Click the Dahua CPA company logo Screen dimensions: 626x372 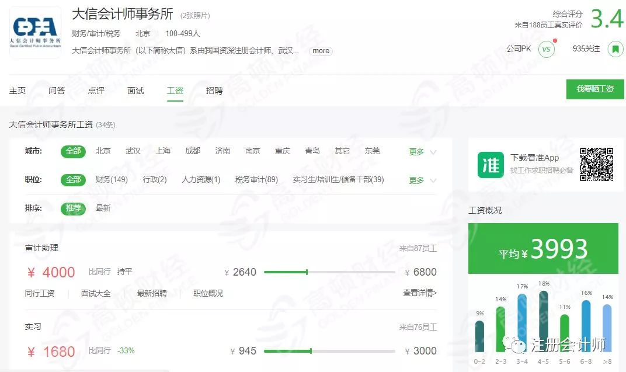click(x=35, y=32)
